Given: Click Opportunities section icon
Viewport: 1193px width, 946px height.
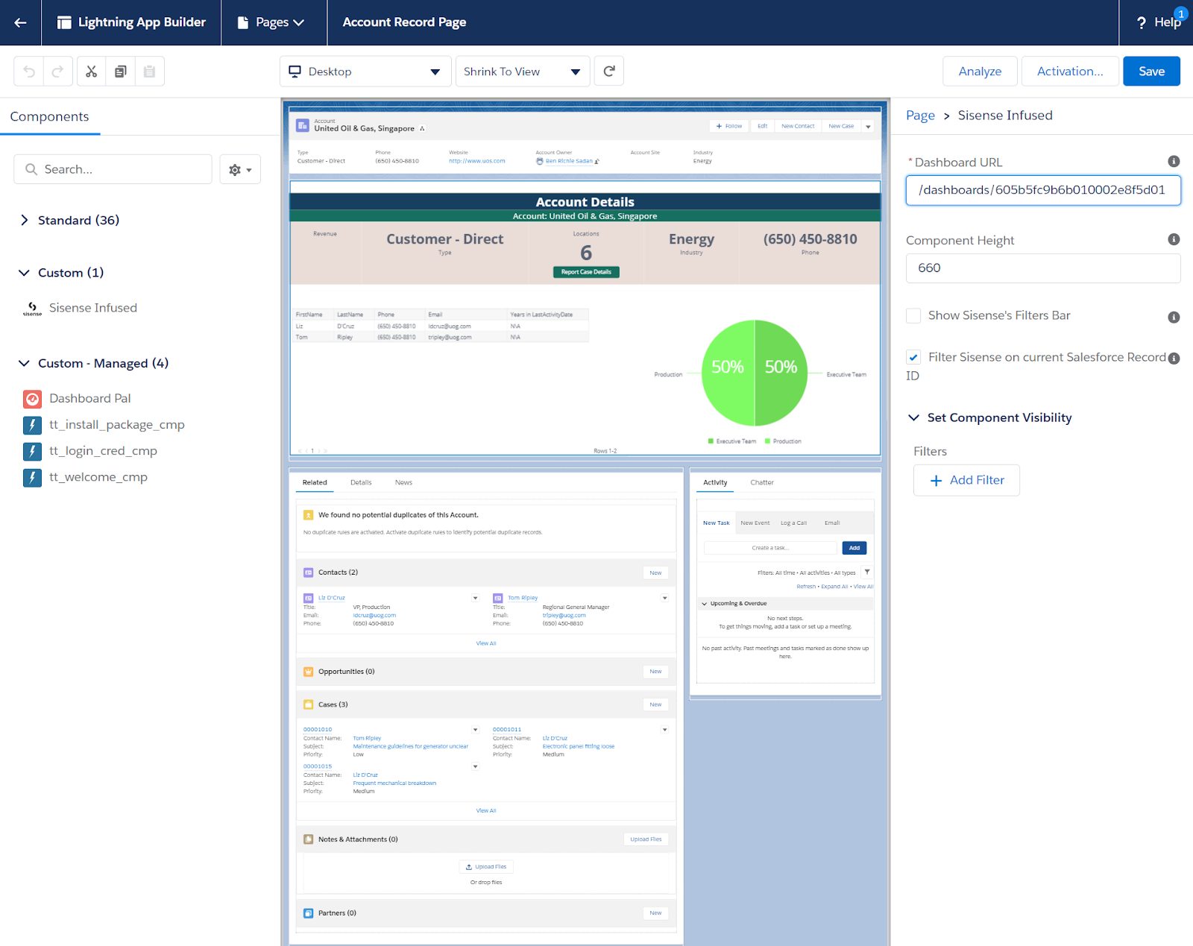Looking at the screenshot, I should pos(309,672).
